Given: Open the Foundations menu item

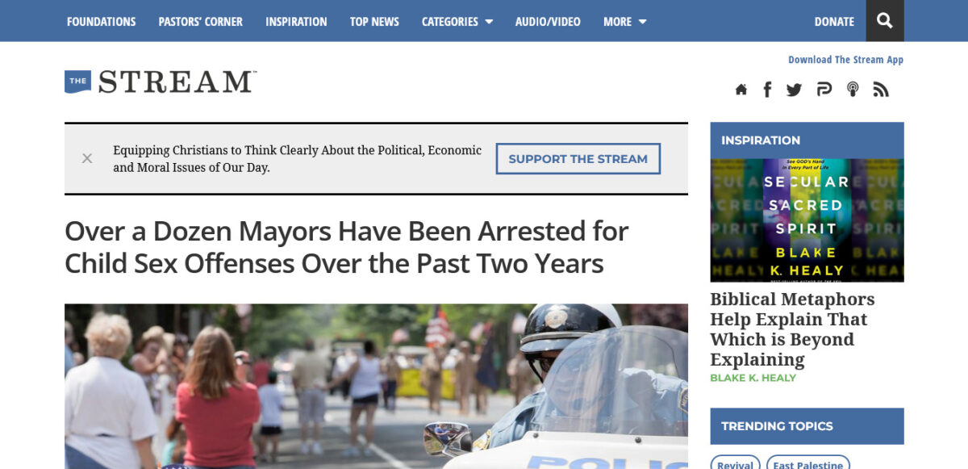Looking at the screenshot, I should 101,22.
